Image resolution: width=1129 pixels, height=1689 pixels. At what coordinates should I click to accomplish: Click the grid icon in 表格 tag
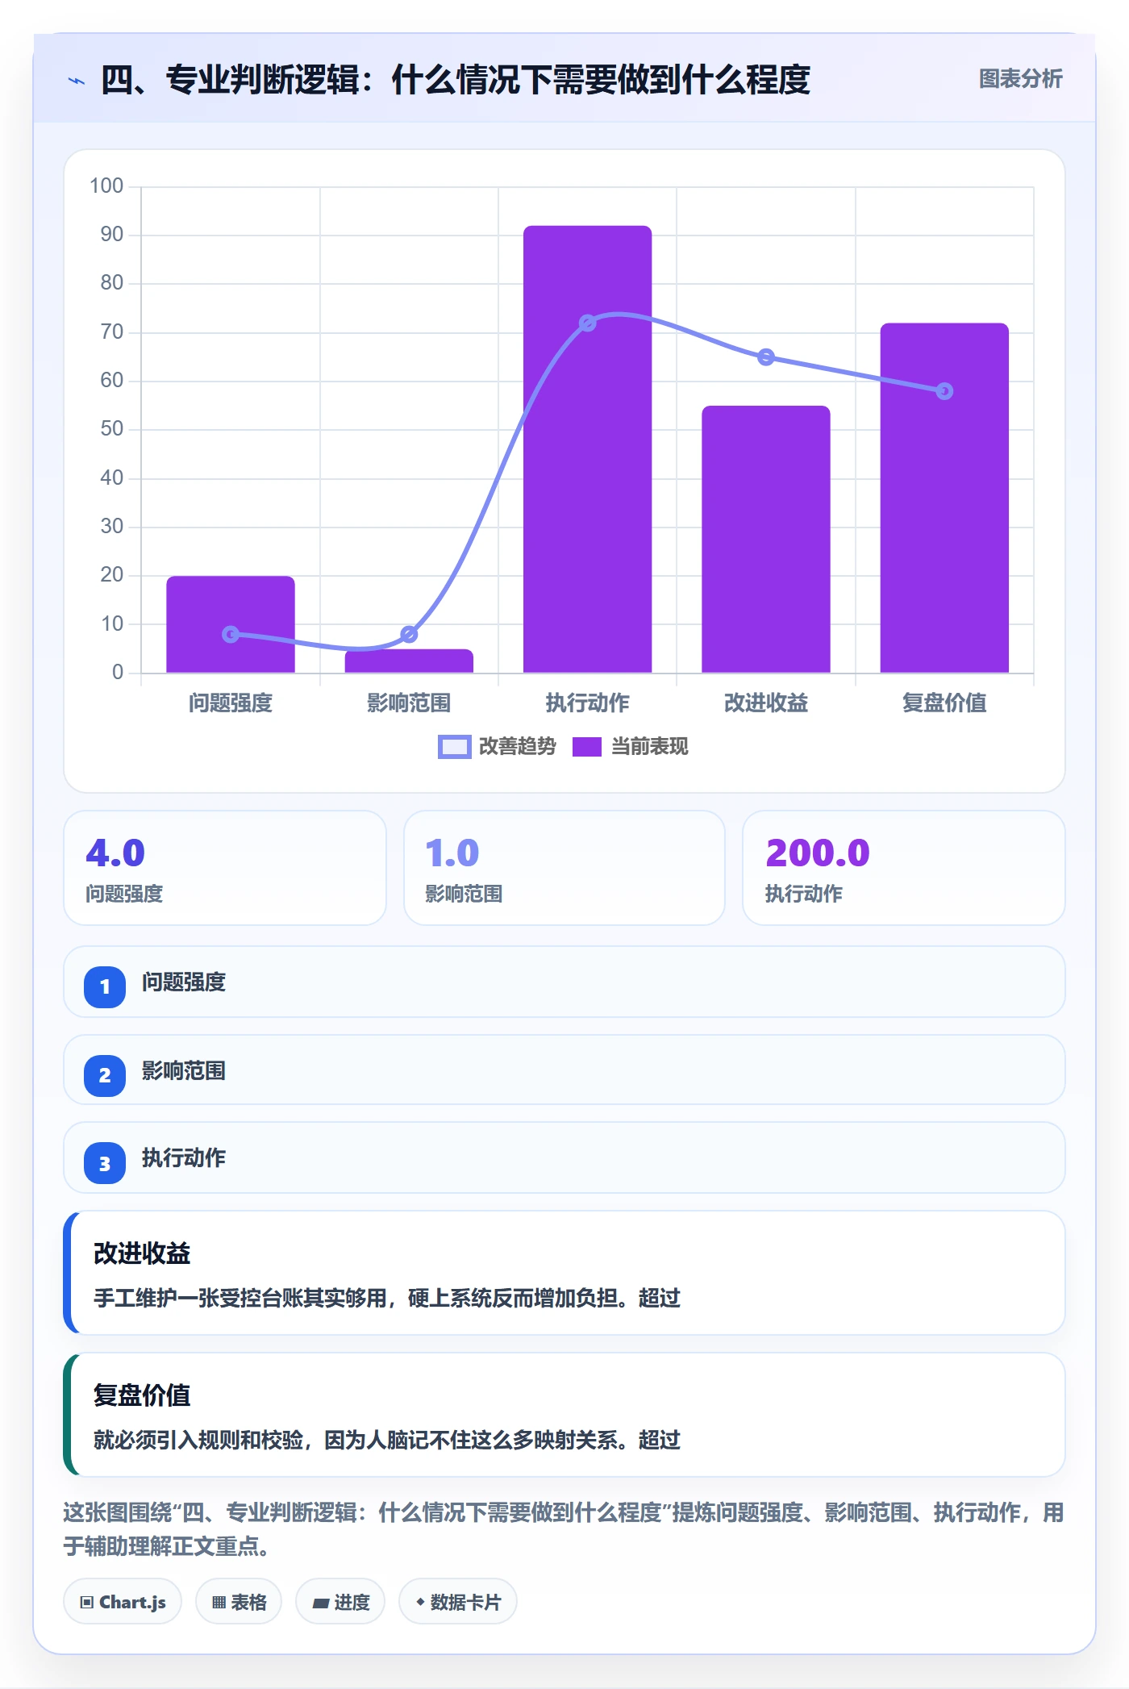coord(219,1603)
